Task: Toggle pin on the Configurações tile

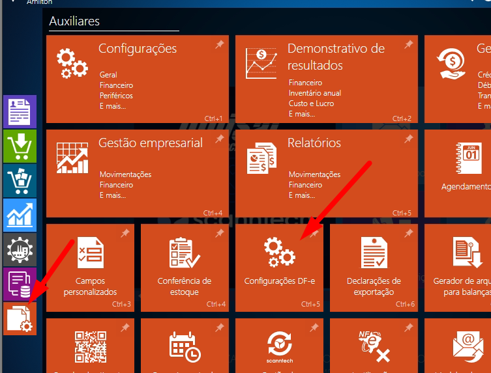Action: click(x=220, y=45)
